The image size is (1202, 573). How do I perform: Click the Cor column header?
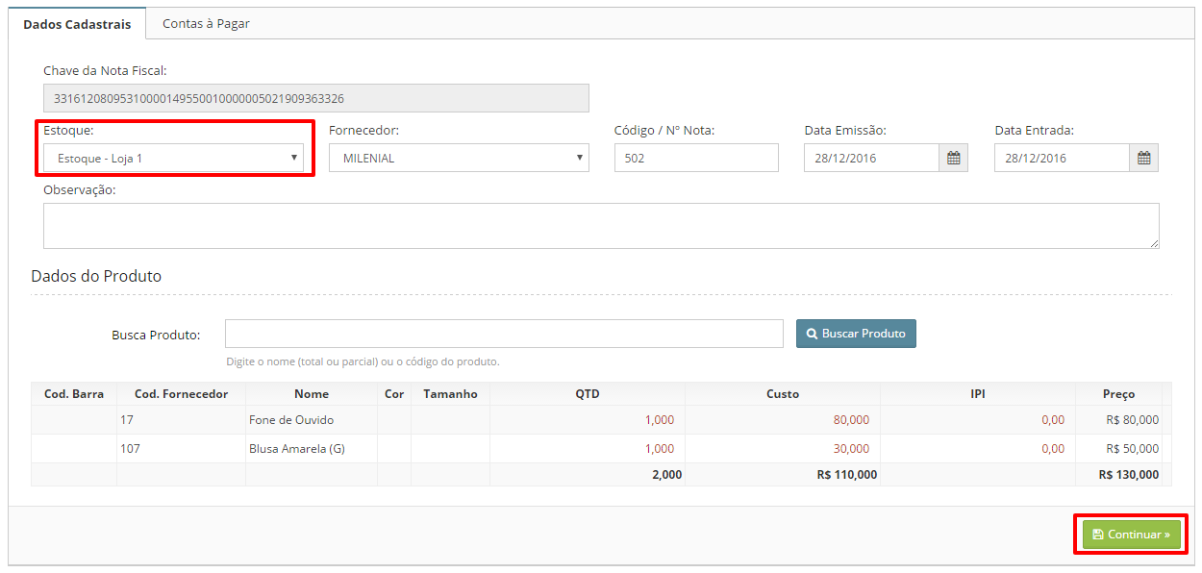click(394, 394)
